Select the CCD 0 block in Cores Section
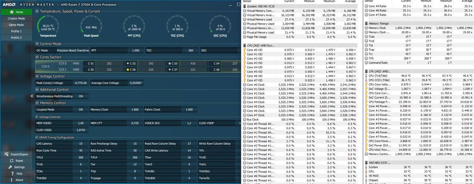The height and width of the screenshot is (184, 474). (45, 67)
